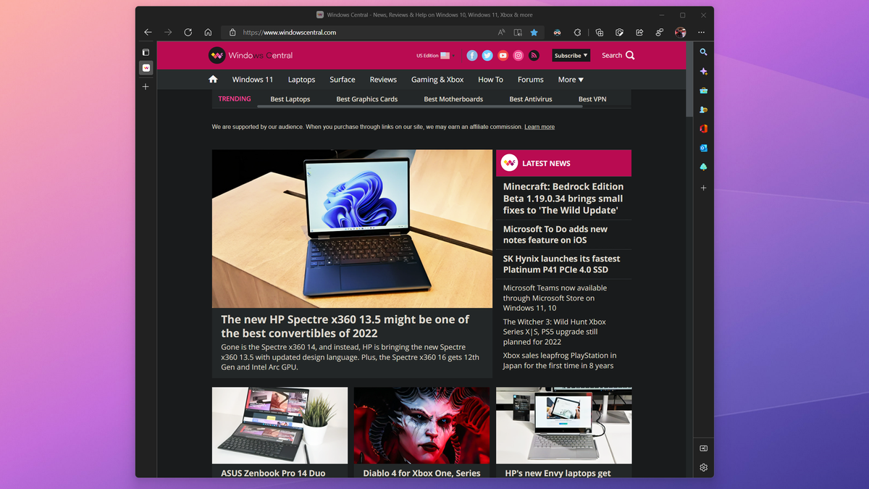Click the browser profile avatar icon
The image size is (869, 489).
(x=680, y=32)
